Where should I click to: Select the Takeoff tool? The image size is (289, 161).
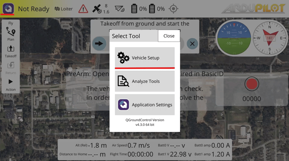[11, 51]
